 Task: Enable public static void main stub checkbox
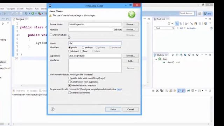(70, 78)
